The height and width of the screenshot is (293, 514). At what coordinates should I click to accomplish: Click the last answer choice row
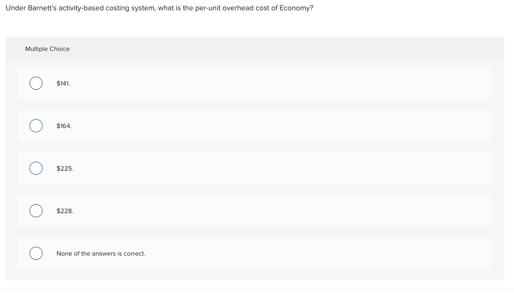pyautogui.click(x=251, y=253)
